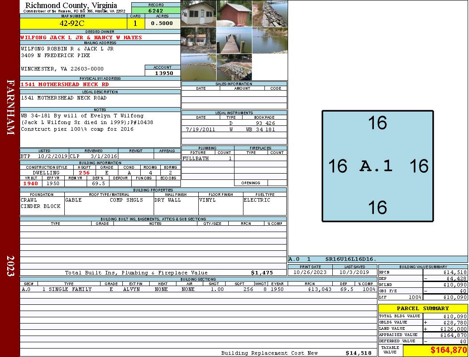Click the blue A.1 building sketch
Screen dimensions: 469x357
pyautogui.click(x=377, y=166)
